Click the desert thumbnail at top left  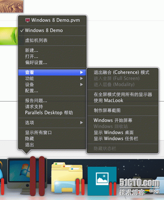(x=12, y=6)
